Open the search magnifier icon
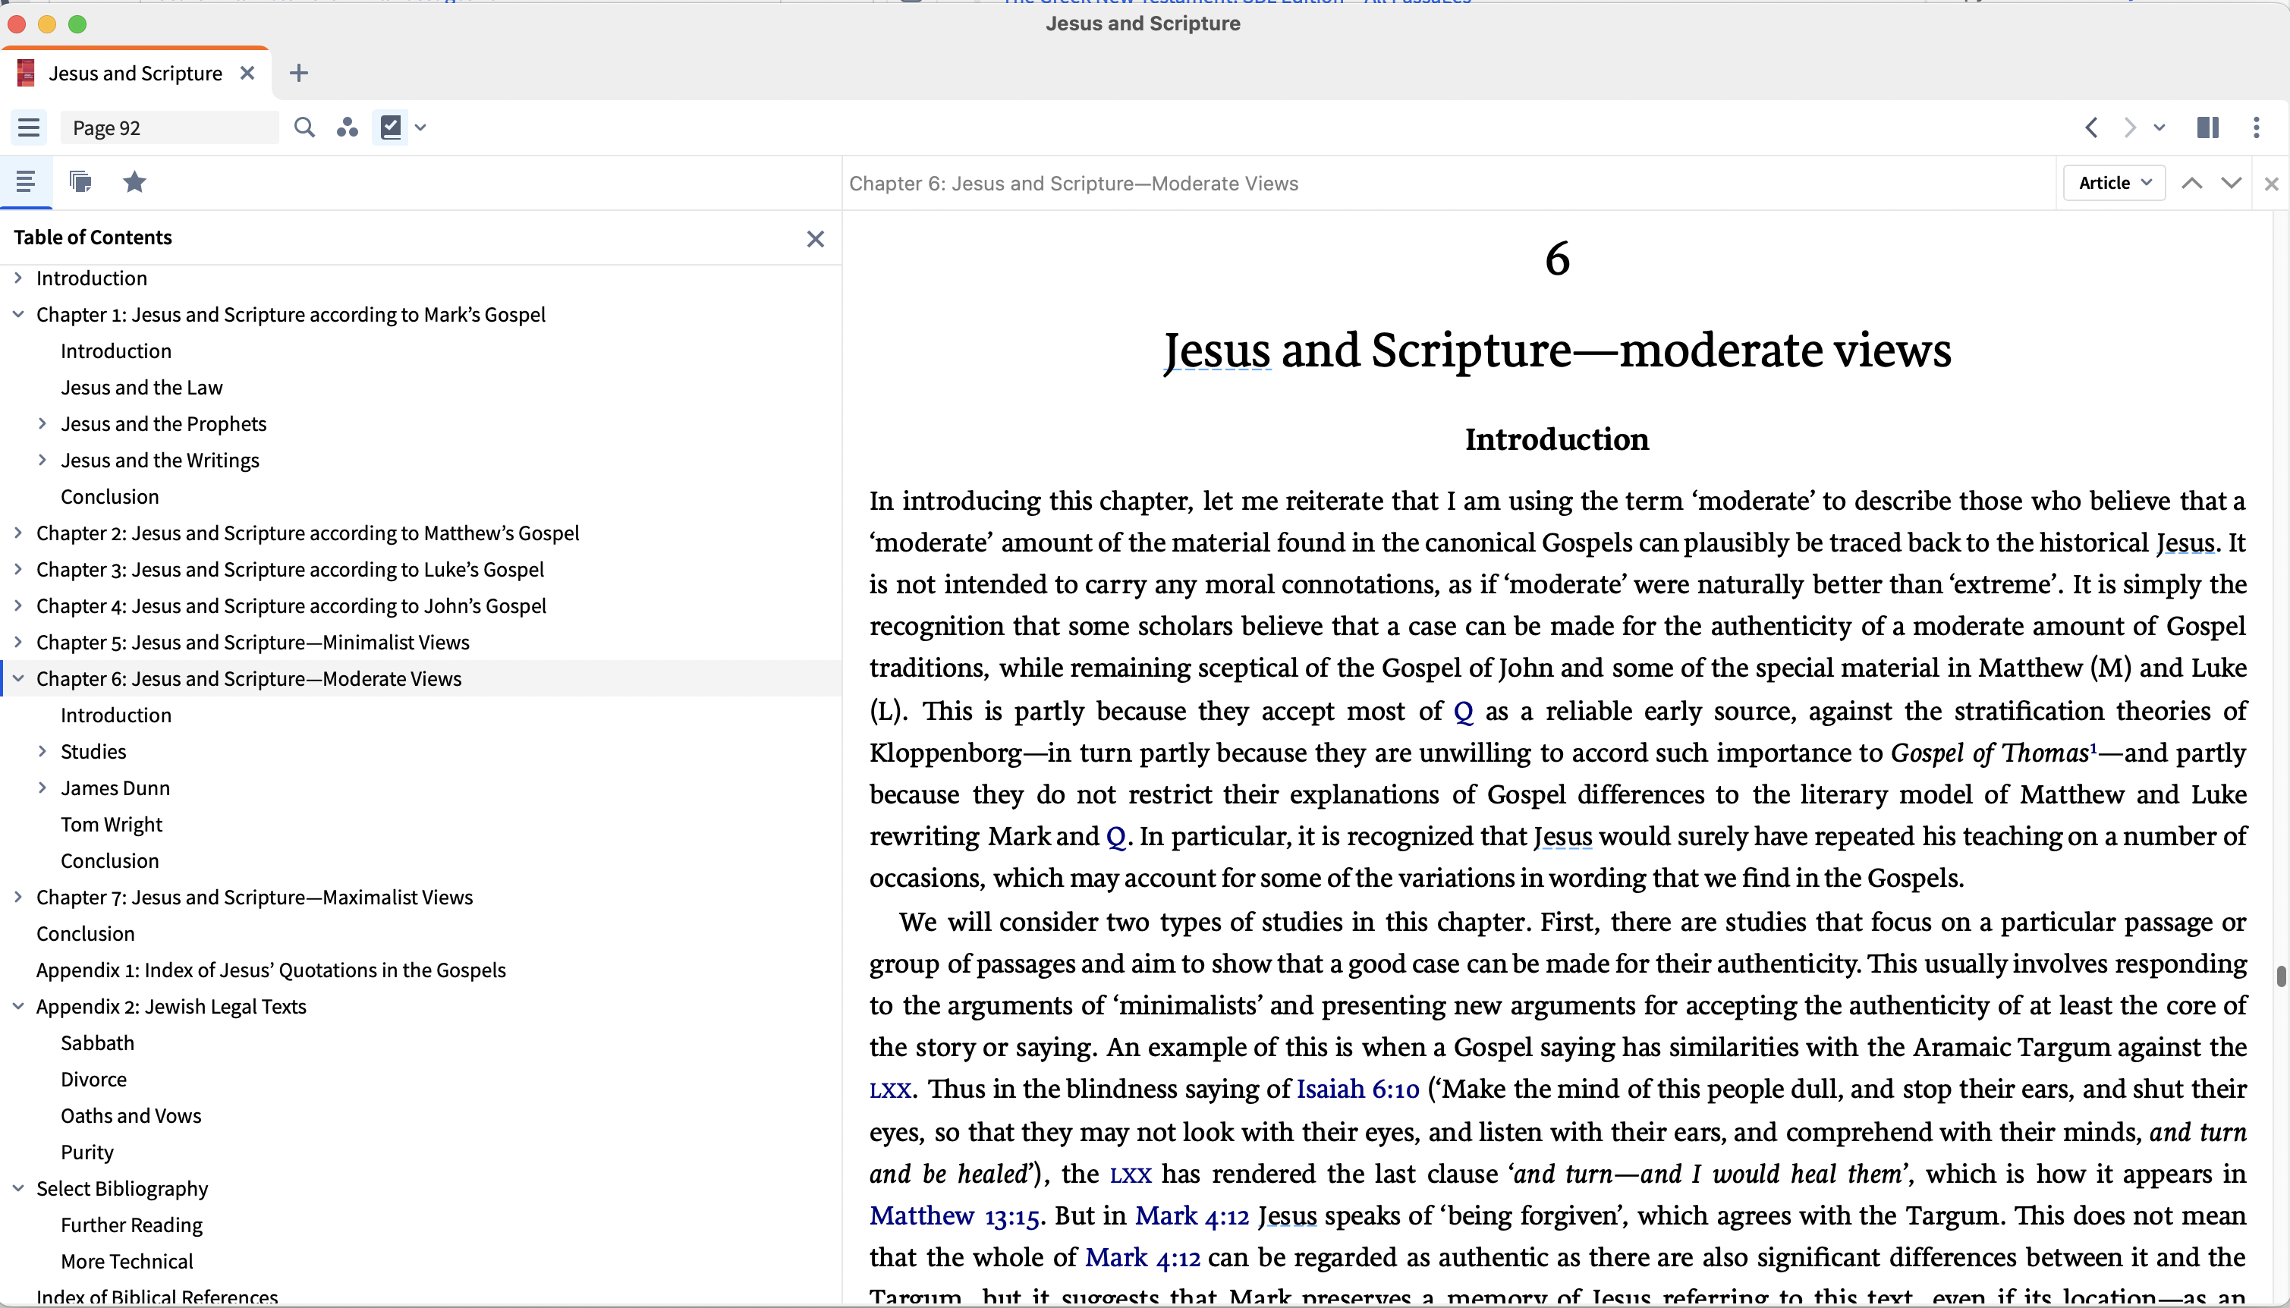 coord(304,127)
